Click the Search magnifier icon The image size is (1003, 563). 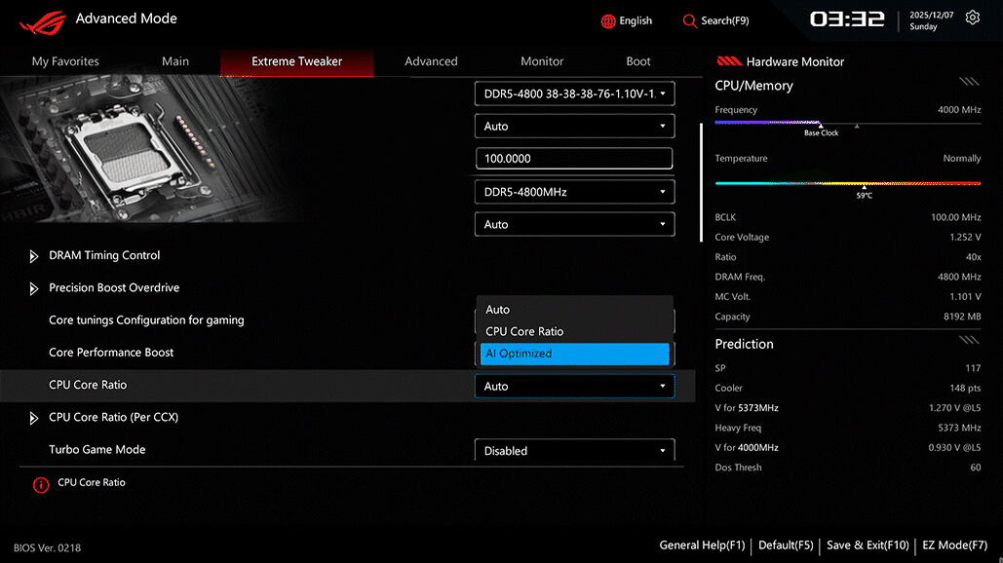[690, 21]
